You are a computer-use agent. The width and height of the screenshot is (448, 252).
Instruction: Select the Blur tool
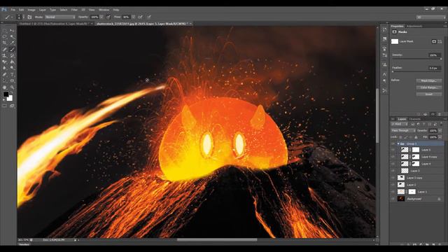(5, 68)
